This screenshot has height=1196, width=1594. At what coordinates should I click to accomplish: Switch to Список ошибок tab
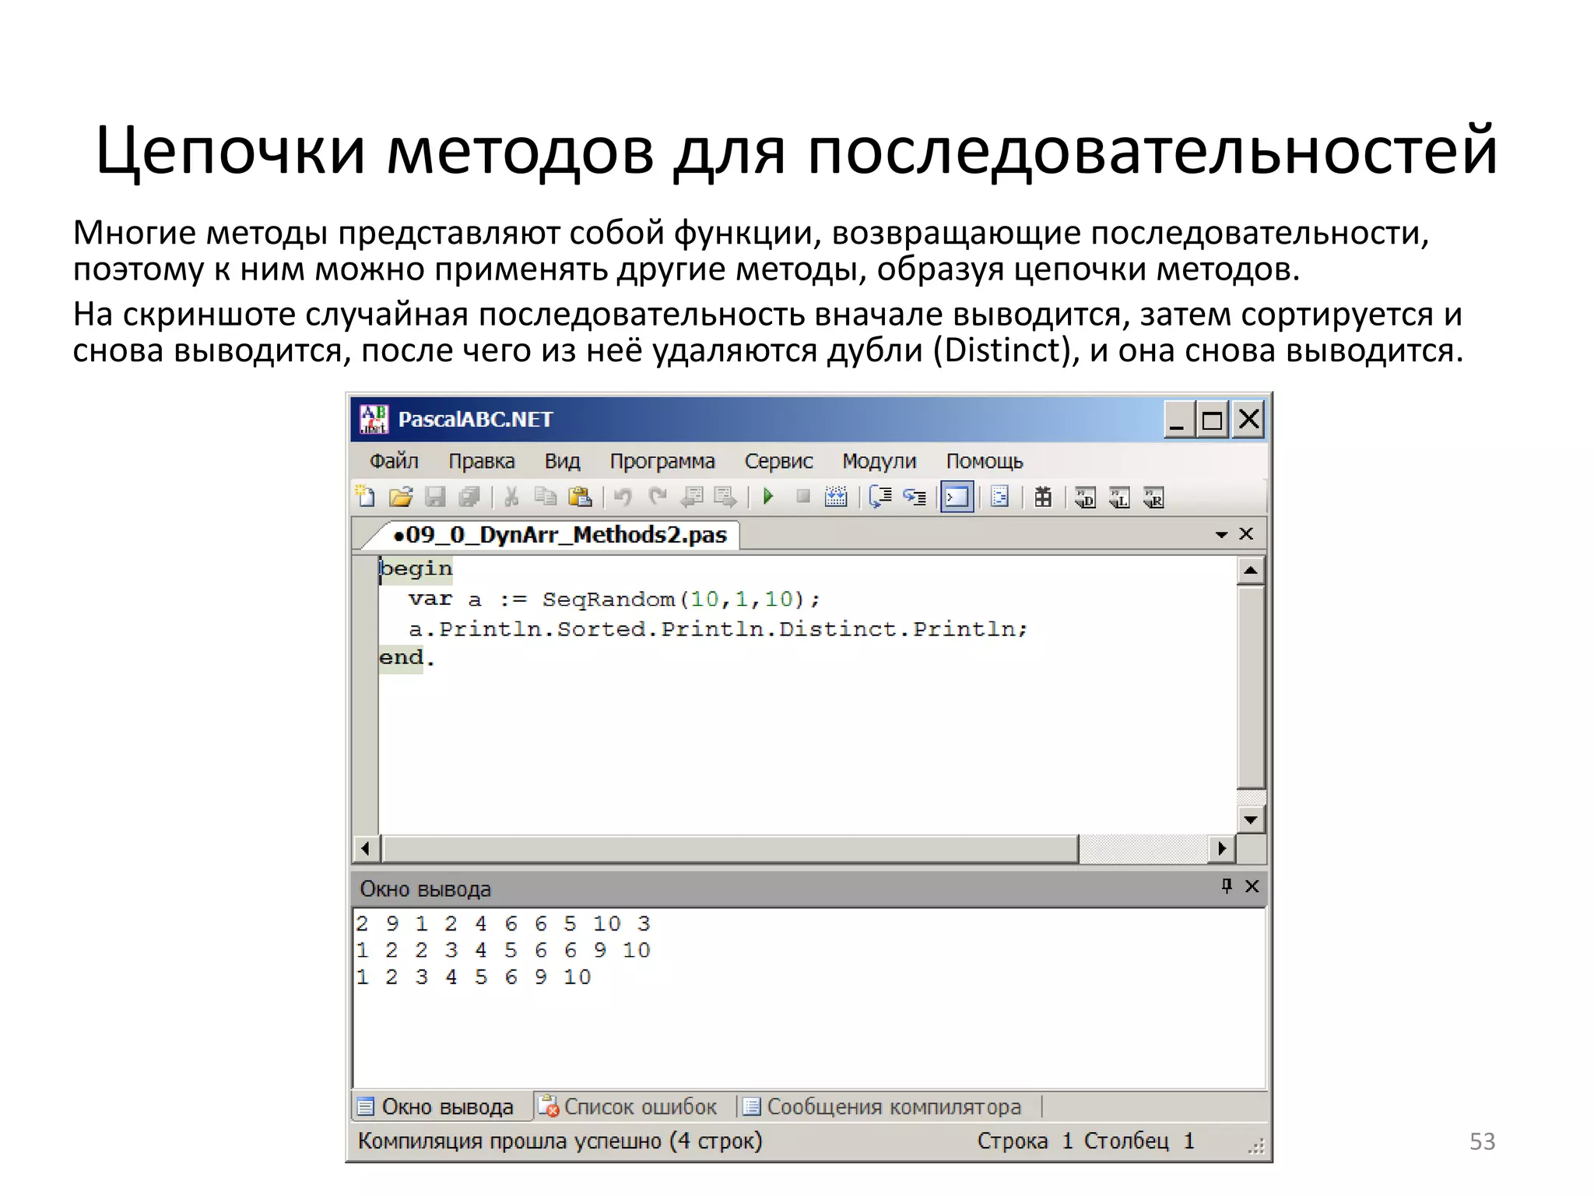point(627,1106)
